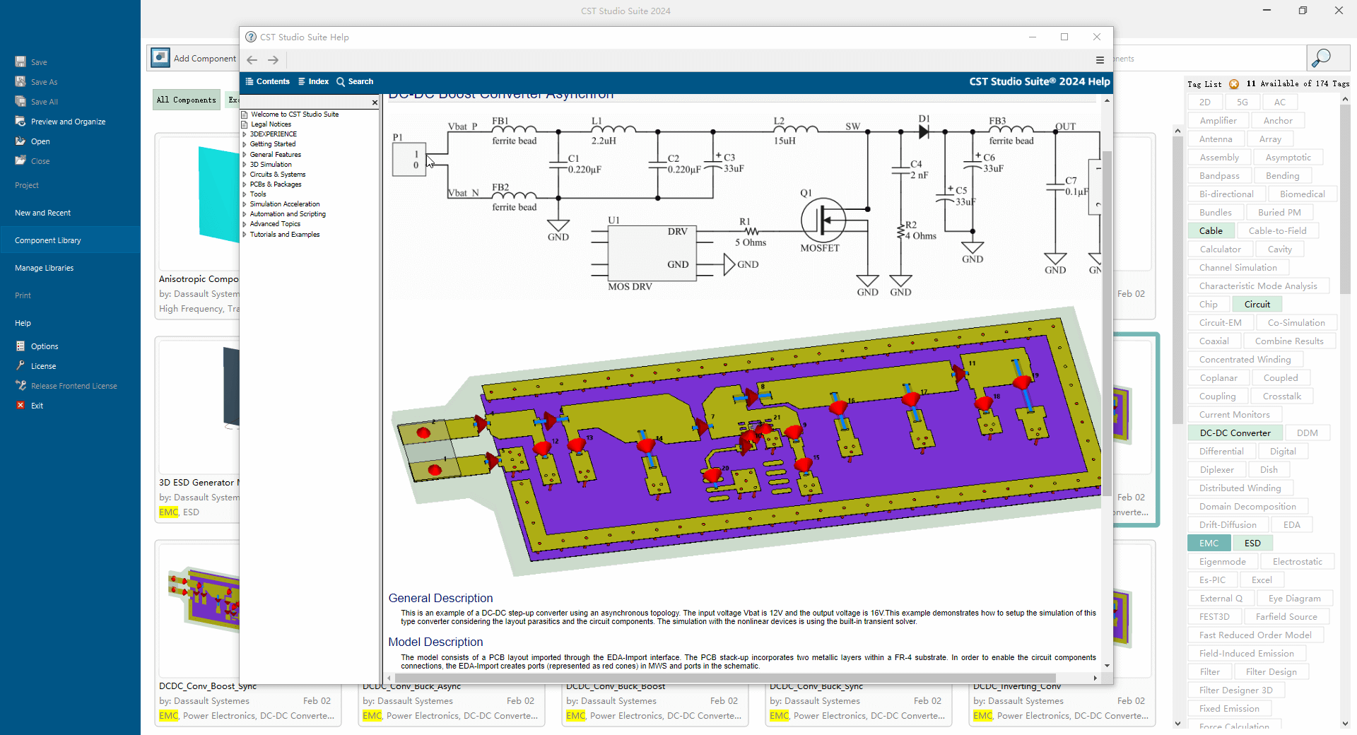Toggle the Circuit tag in Tag List
1357x735 pixels.
pyautogui.click(x=1257, y=305)
